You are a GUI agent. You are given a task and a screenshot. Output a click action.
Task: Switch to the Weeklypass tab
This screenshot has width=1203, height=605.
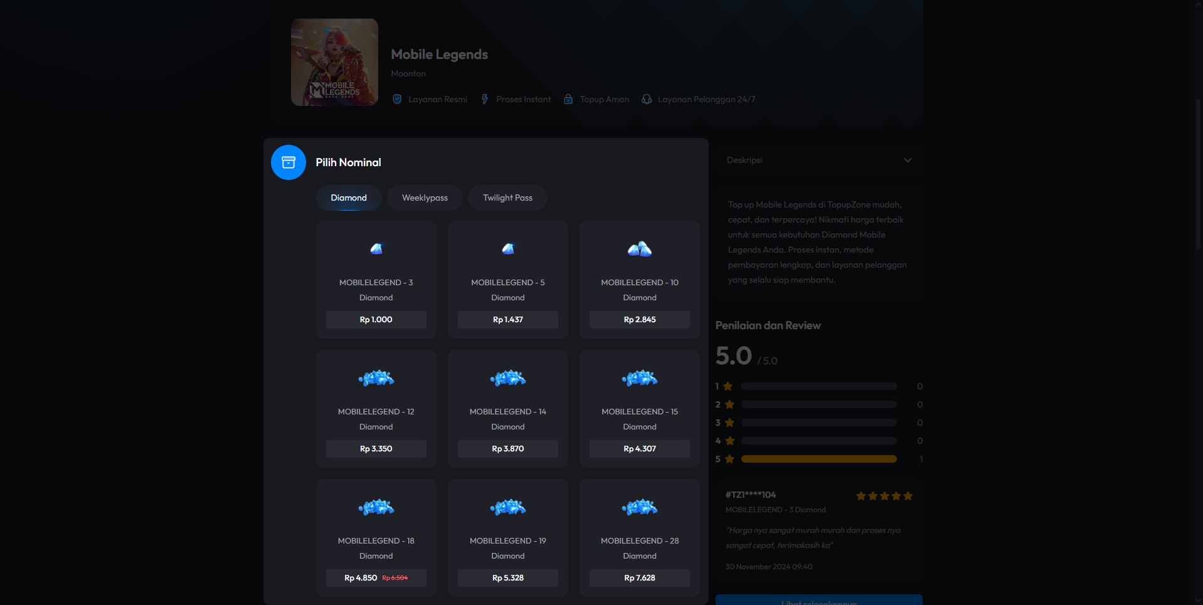click(425, 198)
